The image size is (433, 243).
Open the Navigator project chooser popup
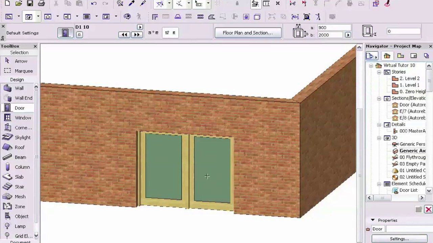372,56
